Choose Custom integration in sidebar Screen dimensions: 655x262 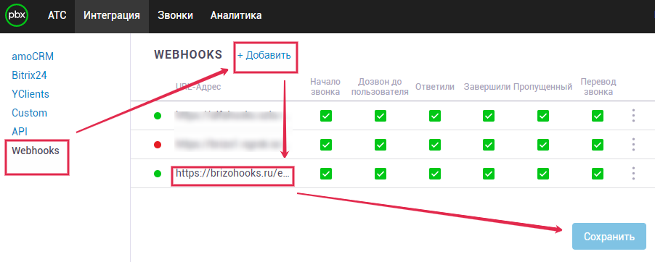(x=29, y=113)
